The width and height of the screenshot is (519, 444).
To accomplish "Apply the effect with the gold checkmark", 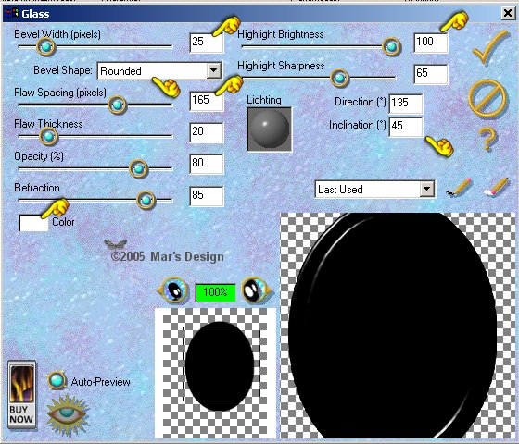I will (x=490, y=47).
